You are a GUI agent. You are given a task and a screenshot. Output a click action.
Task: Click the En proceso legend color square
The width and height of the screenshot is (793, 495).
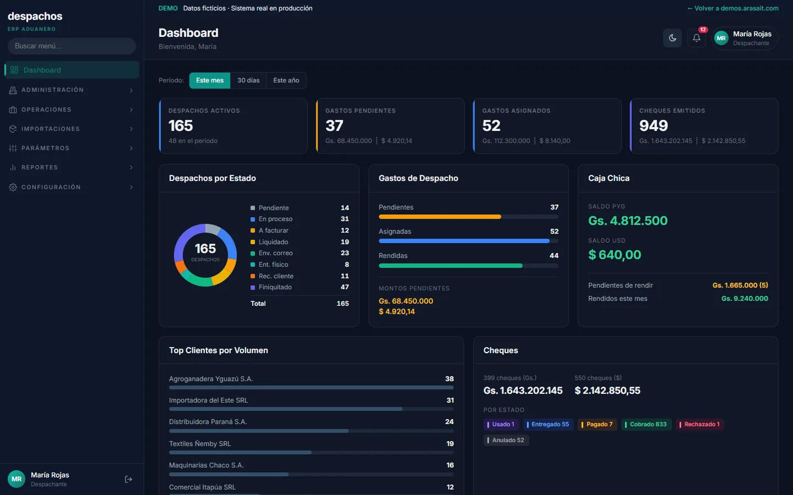tap(253, 219)
